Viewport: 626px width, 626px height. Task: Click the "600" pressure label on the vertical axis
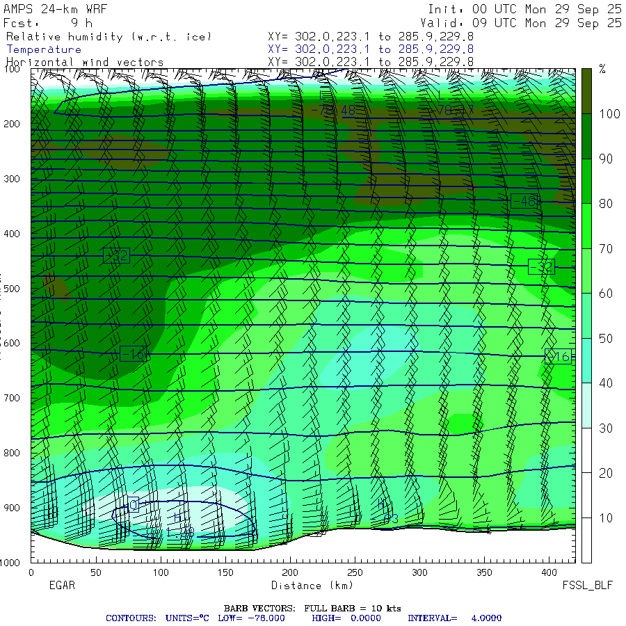(12, 344)
